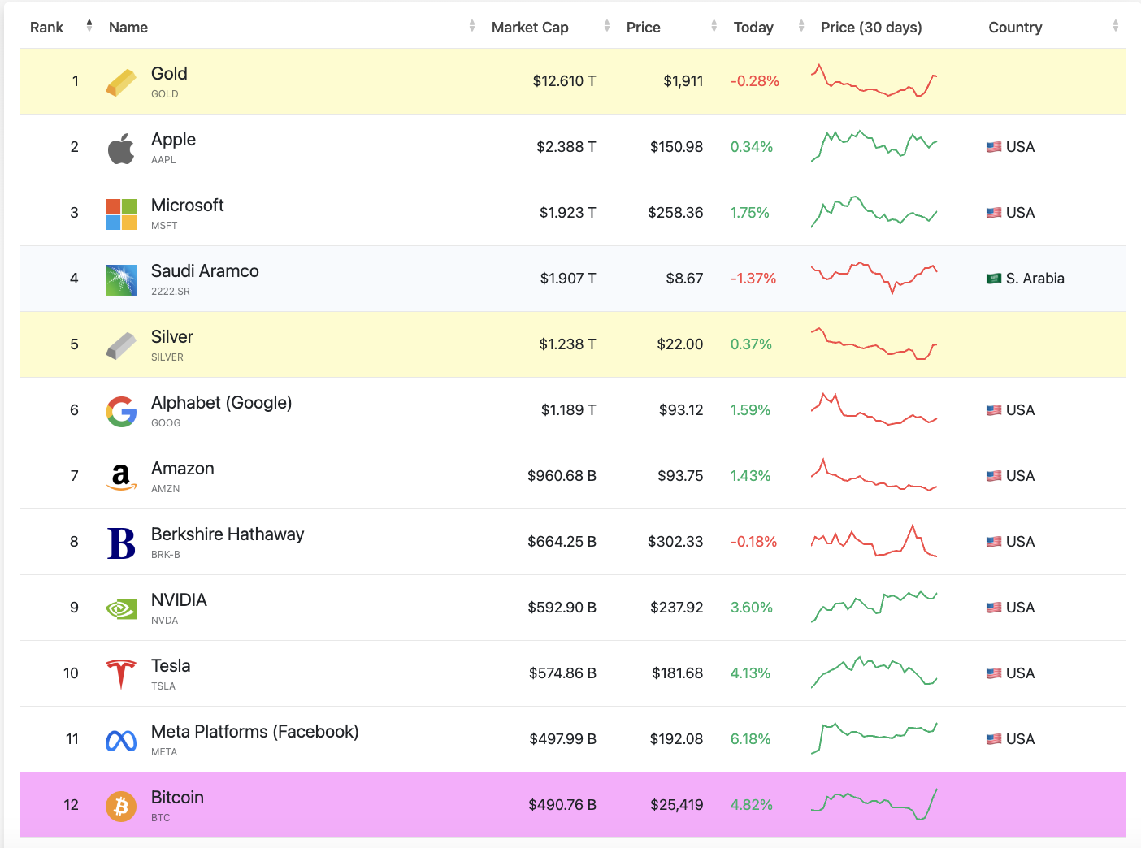Click Bitcoin's 30-day price sparkline
This screenshot has width=1141, height=848.
874,804
